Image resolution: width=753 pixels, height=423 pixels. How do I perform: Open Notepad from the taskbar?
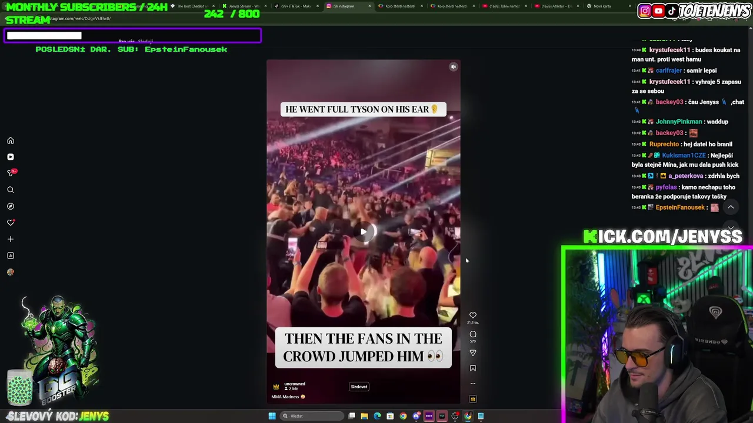(481, 416)
